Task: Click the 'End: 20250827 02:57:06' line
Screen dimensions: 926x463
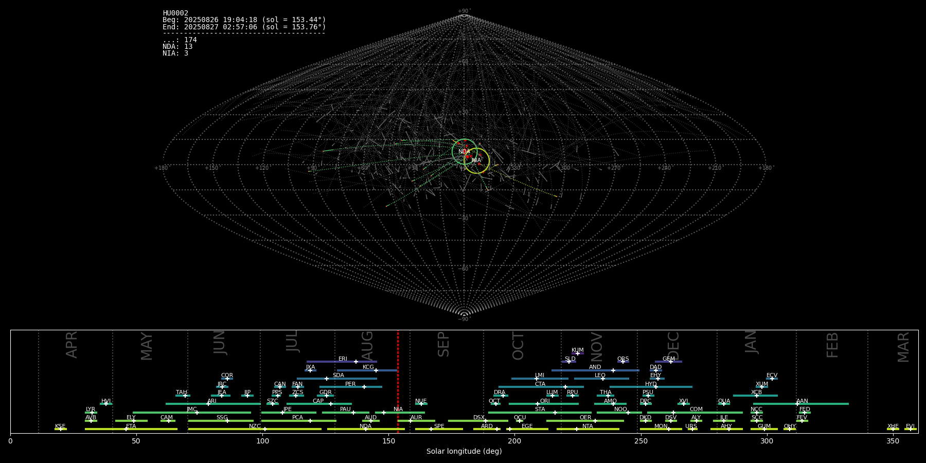Action: pyautogui.click(x=244, y=27)
